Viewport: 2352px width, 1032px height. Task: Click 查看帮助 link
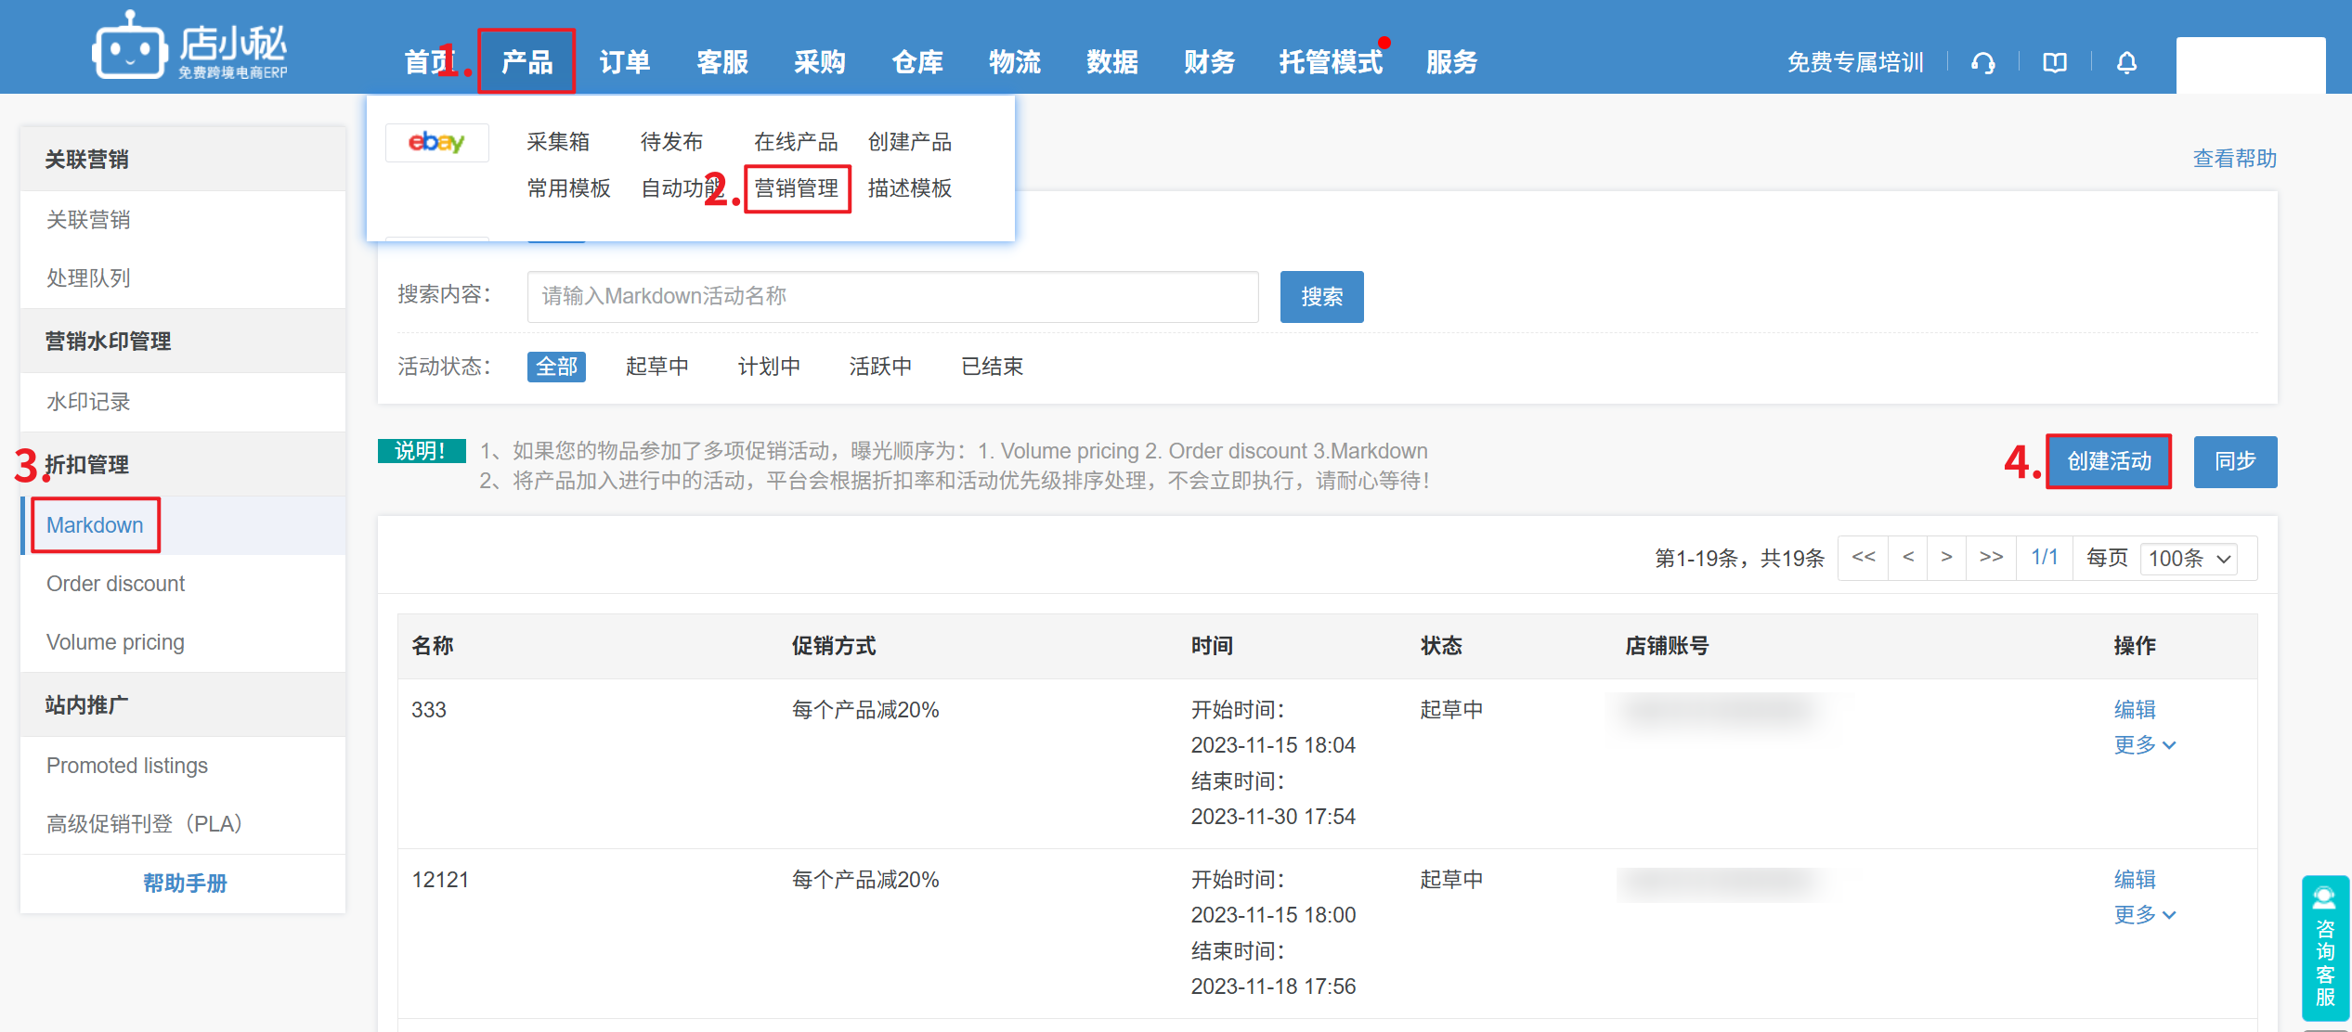click(x=2234, y=159)
